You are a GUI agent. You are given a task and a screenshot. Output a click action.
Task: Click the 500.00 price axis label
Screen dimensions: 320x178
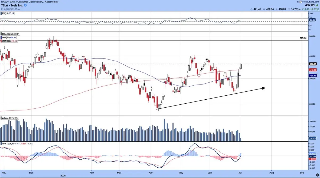(x=312, y=36)
